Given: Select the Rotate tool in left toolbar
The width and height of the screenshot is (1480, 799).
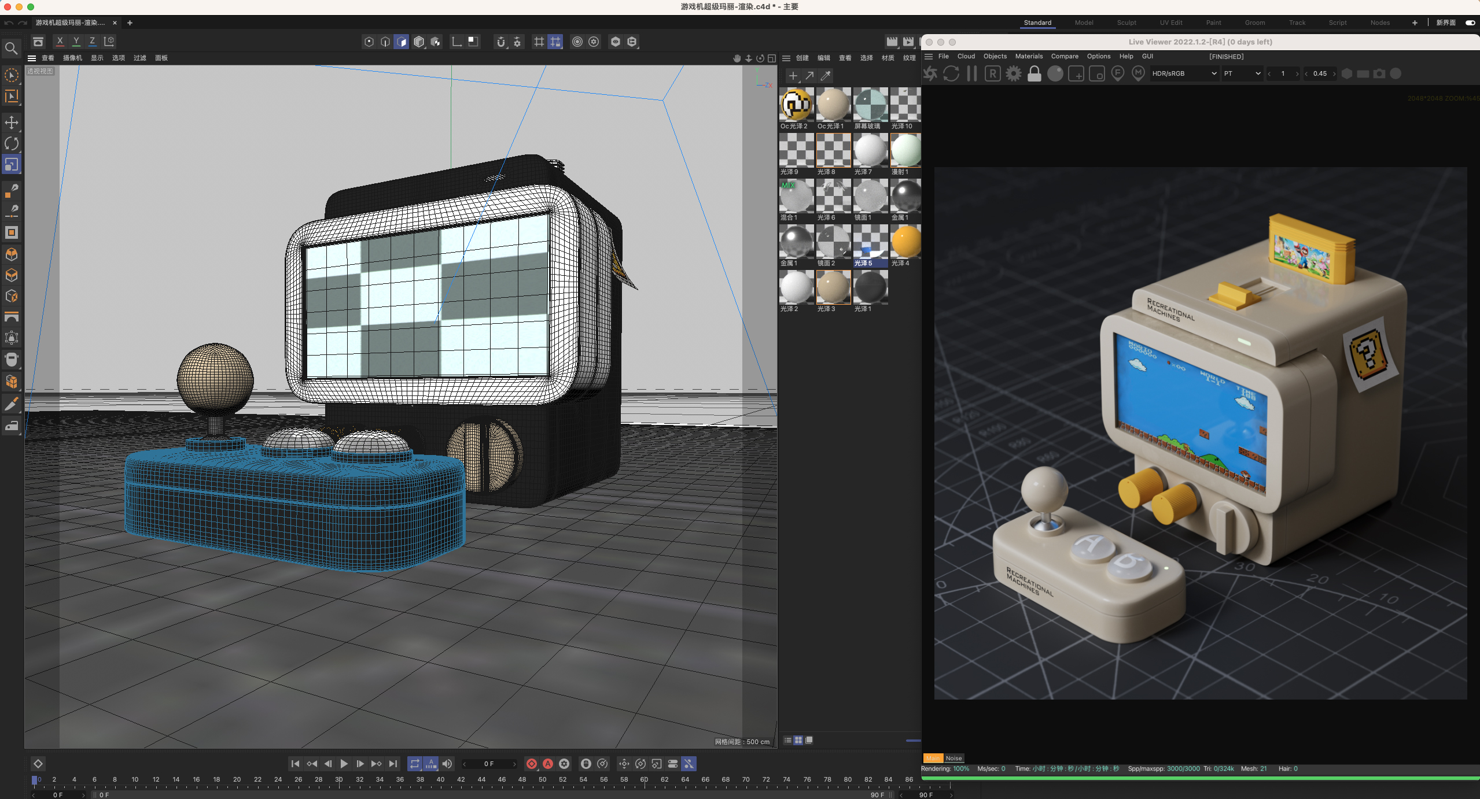Looking at the screenshot, I should pos(12,143).
